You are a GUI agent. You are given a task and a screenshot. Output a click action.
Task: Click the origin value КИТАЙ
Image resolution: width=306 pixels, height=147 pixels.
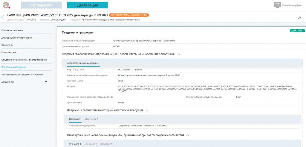[116, 46]
